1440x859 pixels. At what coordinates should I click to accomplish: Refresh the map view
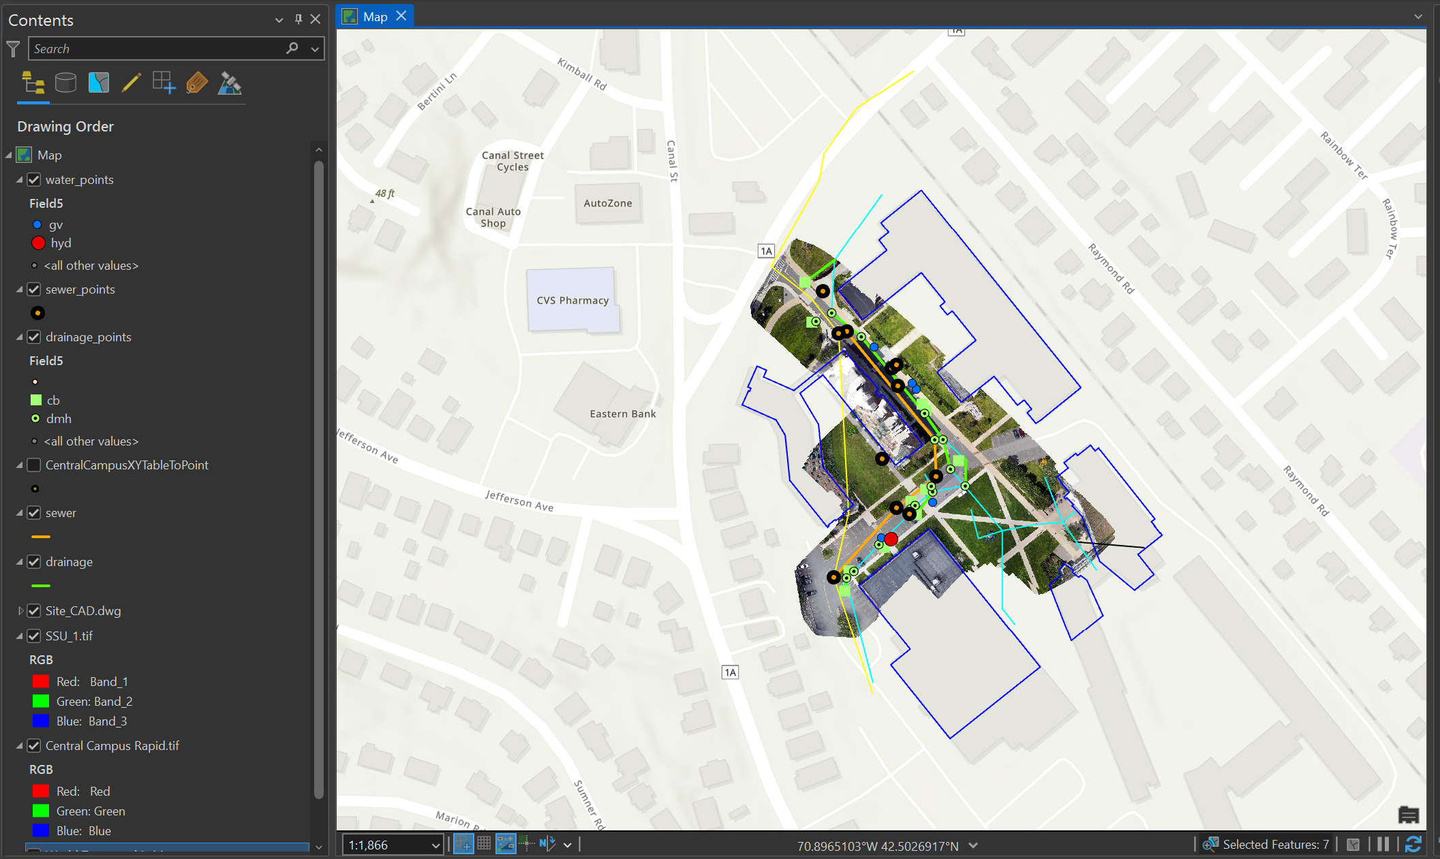[x=1413, y=845]
